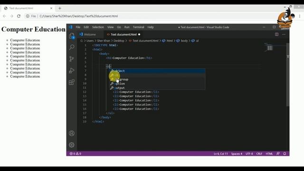Go back in Chrome
304x171 pixels.
[4, 16]
